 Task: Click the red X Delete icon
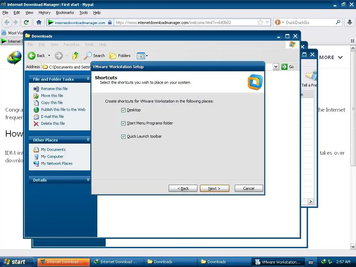pos(36,124)
